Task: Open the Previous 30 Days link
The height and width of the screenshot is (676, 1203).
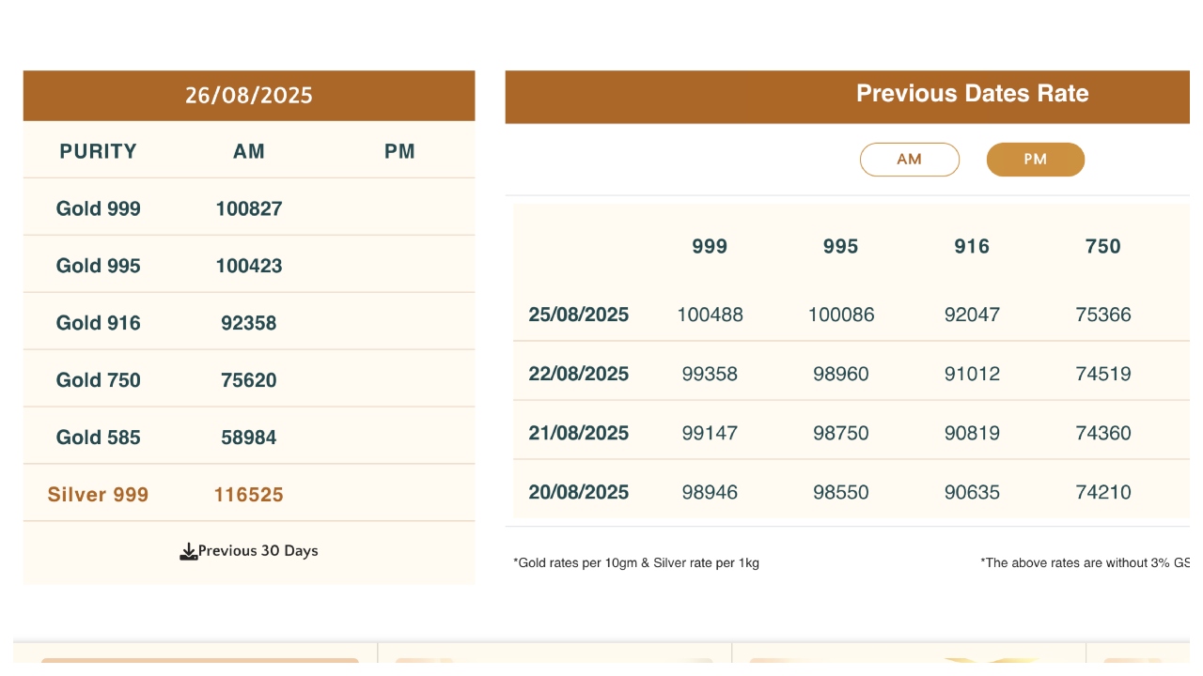Action: pyautogui.click(x=258, y=551)
